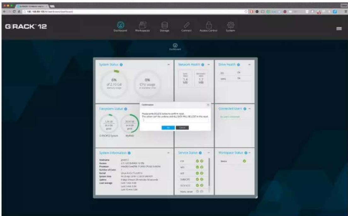Go to the Storage section

click(x=165, y=27)
